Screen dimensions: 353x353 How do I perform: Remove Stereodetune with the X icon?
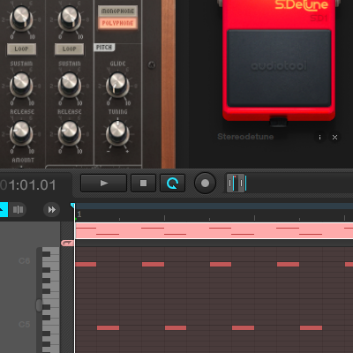[334, 138]
